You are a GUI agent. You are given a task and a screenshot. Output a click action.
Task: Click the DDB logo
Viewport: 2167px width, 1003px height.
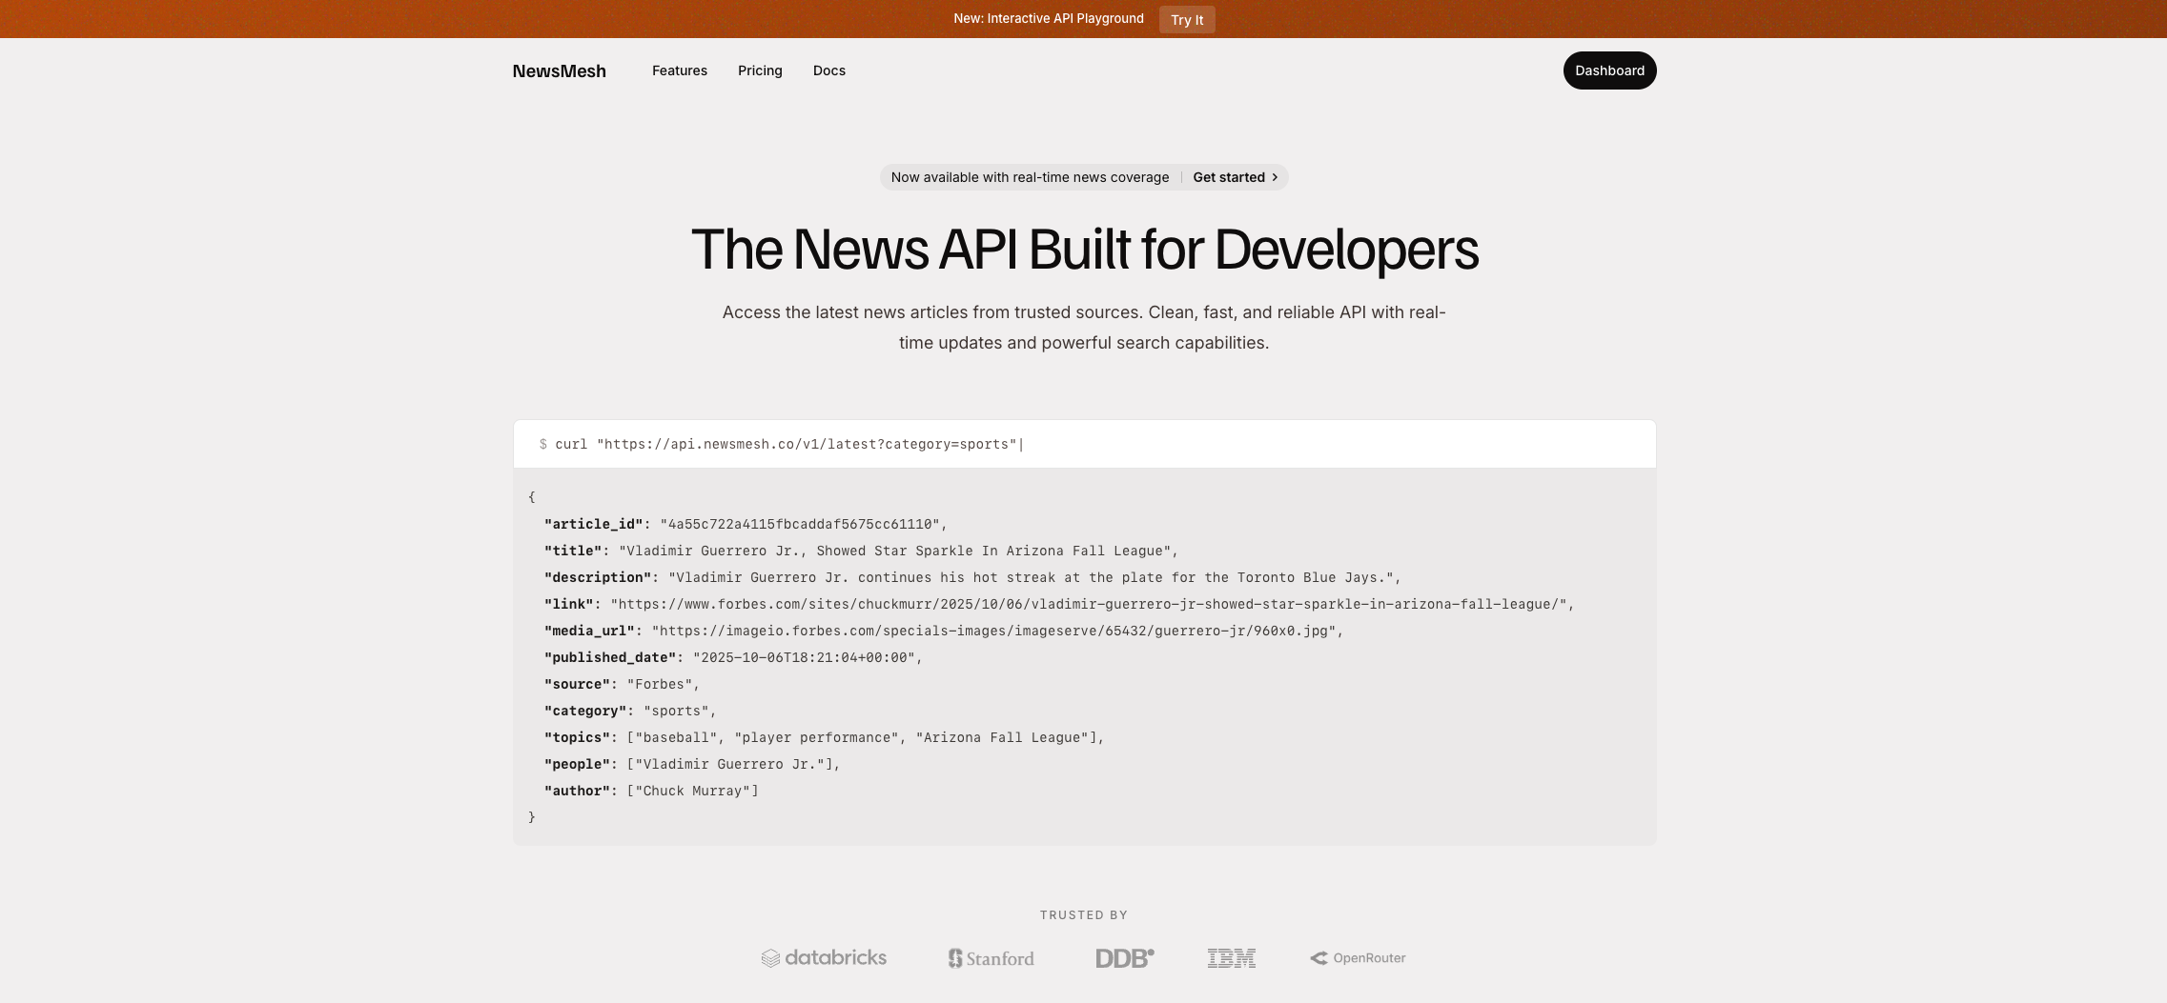1125,958
